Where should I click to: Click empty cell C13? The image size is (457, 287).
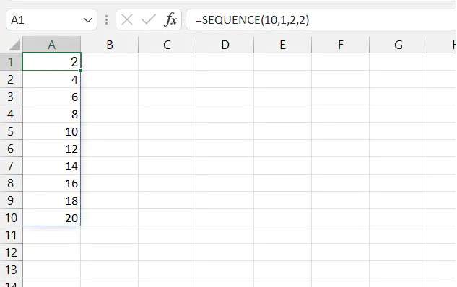click(167, 270)
